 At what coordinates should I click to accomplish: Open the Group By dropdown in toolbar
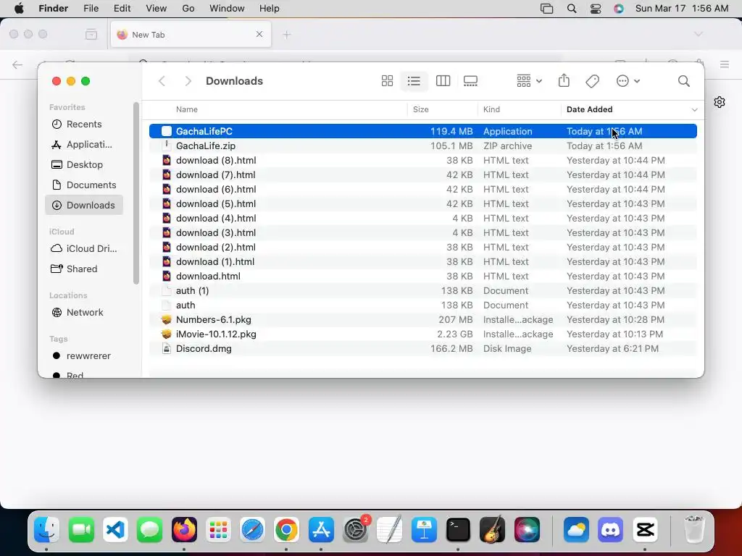(x=529, y=81)
